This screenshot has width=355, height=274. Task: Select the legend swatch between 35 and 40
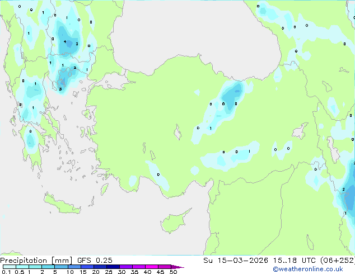[138, 267]
